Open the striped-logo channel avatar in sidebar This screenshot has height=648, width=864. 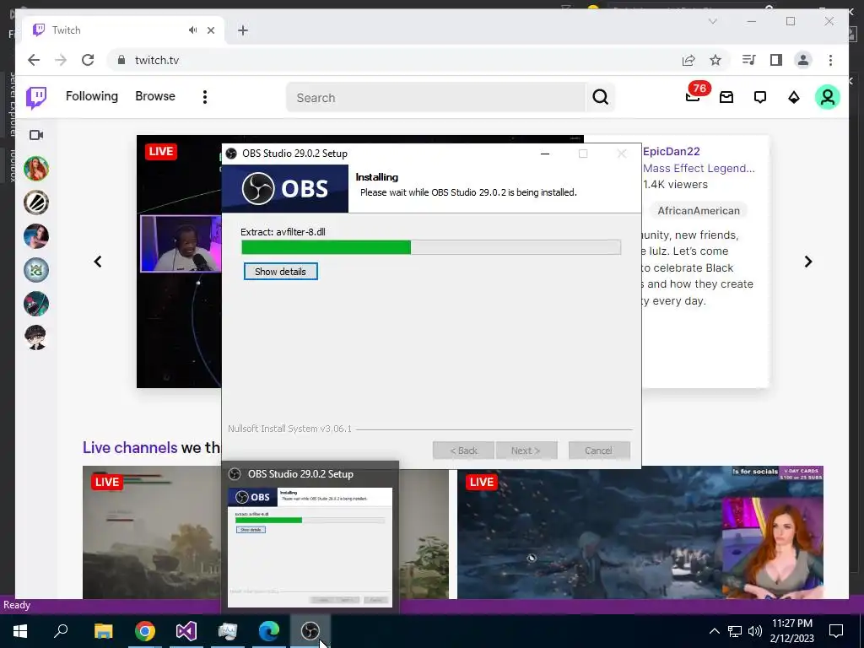point(36,202)
